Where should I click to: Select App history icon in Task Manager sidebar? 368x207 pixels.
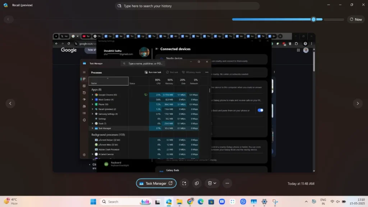tap(84, 93)
